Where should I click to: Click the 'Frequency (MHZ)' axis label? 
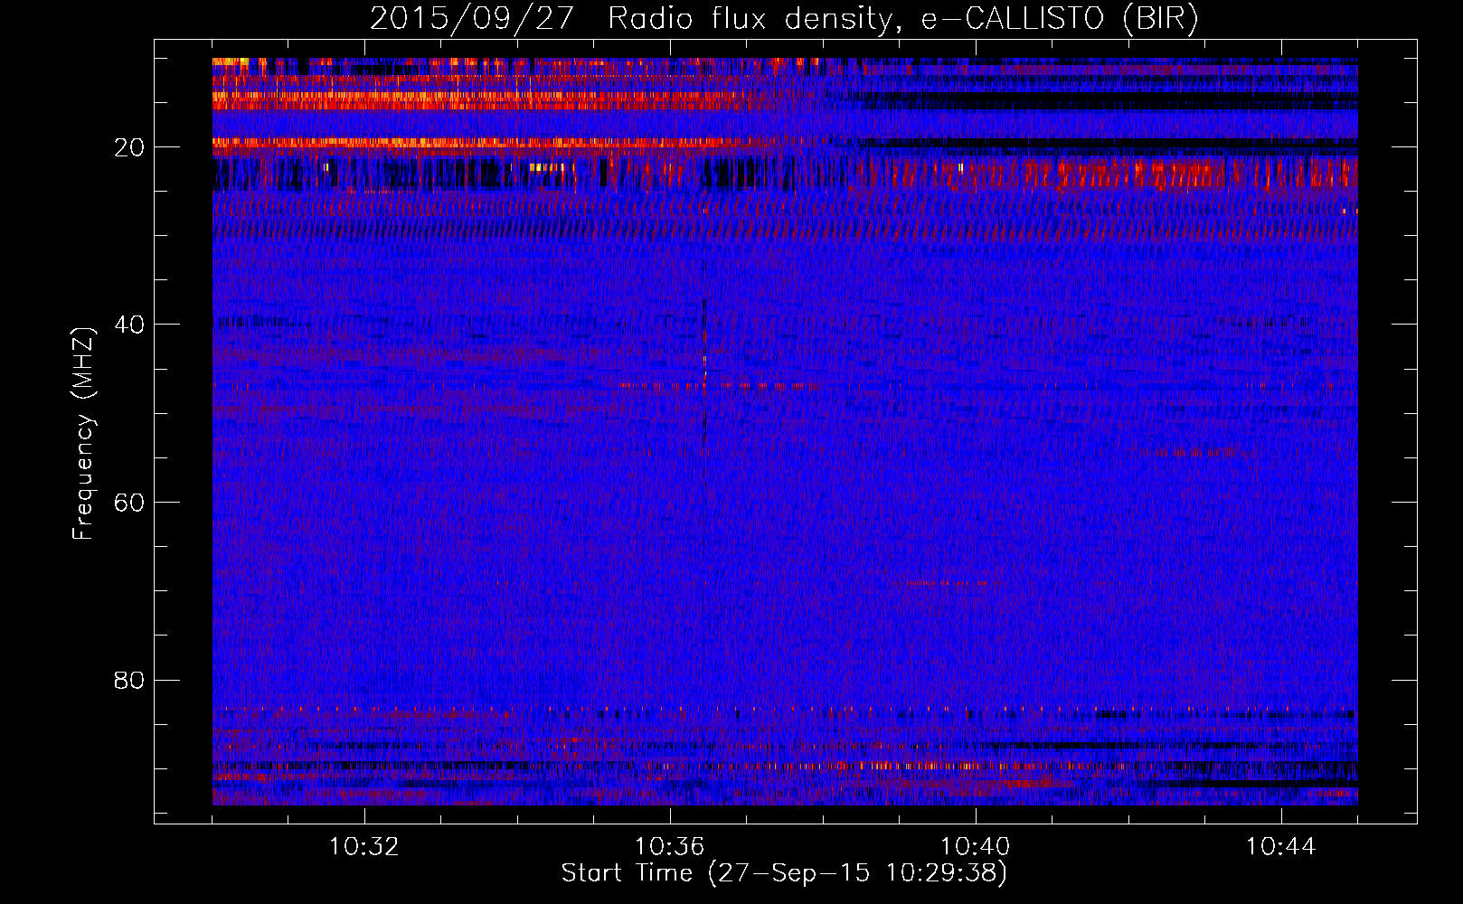point(83,434)
